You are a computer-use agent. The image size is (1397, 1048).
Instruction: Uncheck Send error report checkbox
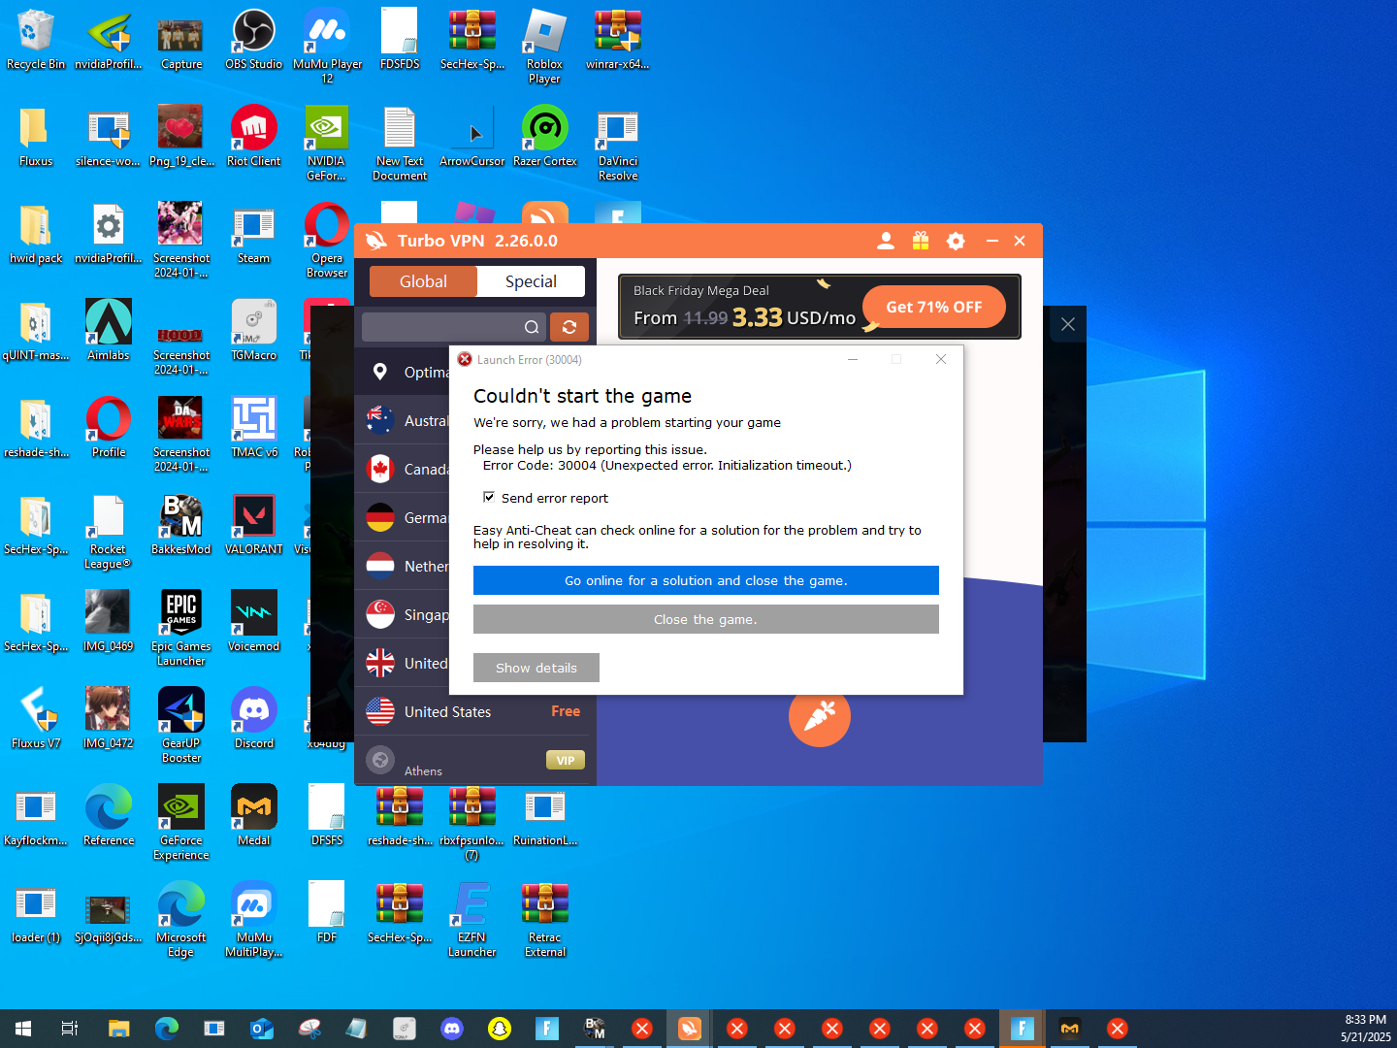tap(489, 497)
